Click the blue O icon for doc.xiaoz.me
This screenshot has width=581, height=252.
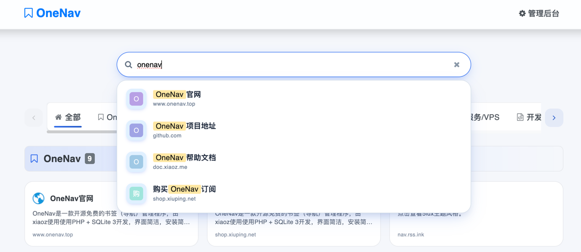click(136, 162)
